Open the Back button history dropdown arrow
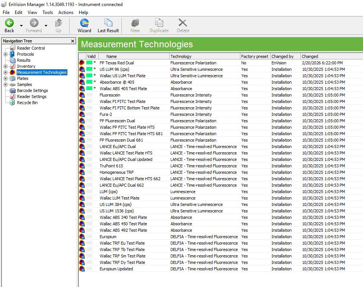Screen dimensions: 363x287 point(21,26)
